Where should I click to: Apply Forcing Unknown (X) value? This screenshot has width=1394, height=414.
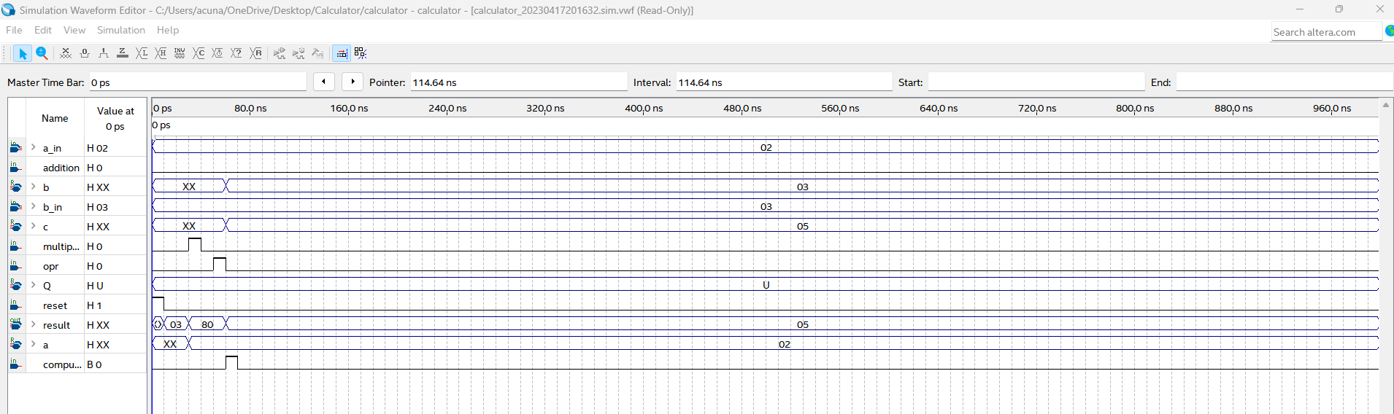66,53
